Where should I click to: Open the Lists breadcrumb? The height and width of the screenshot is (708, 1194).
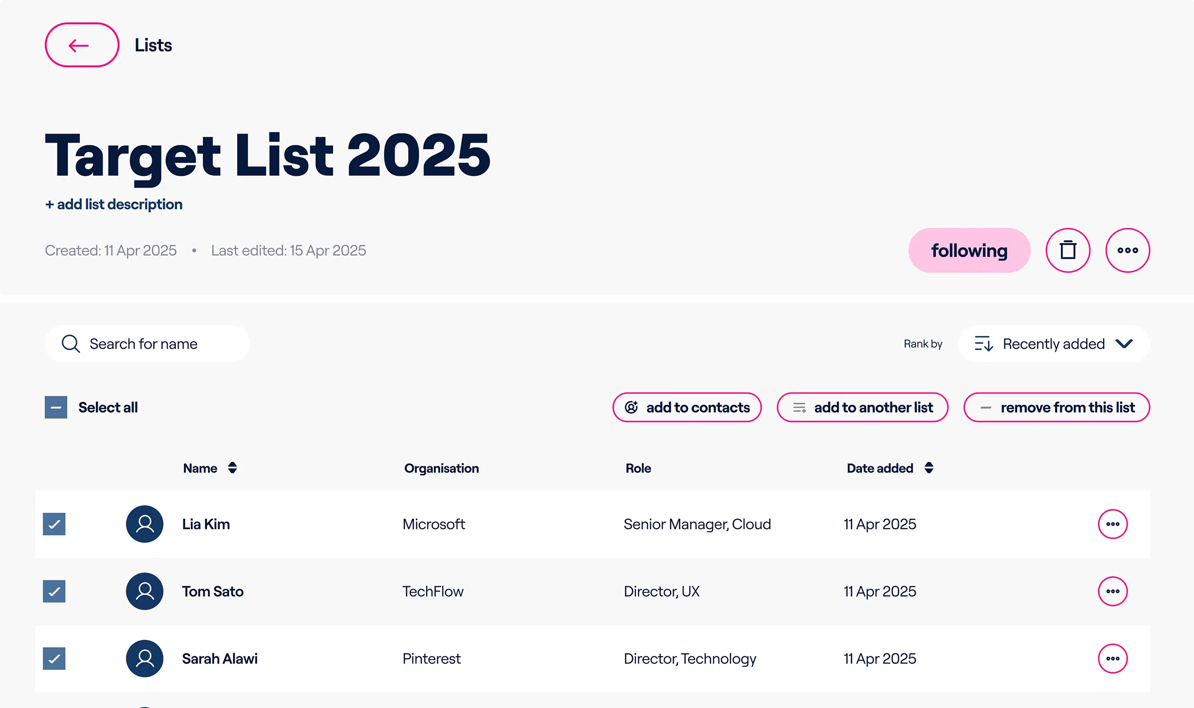tap(153, 45)
